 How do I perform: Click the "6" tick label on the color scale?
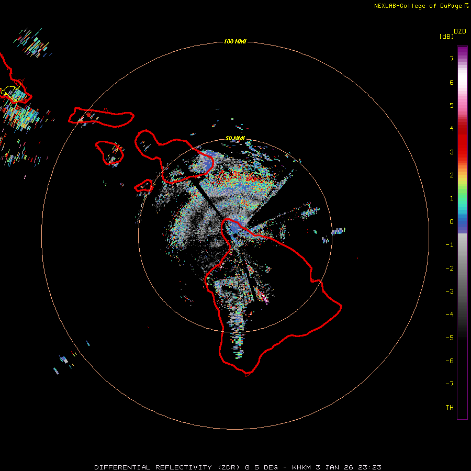tap(452, 82)
